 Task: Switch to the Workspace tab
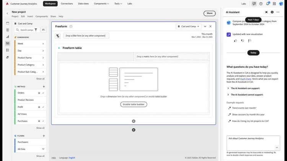[50, 4]
